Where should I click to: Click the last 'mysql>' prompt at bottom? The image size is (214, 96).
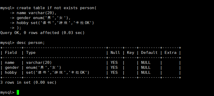click(7, 92)
